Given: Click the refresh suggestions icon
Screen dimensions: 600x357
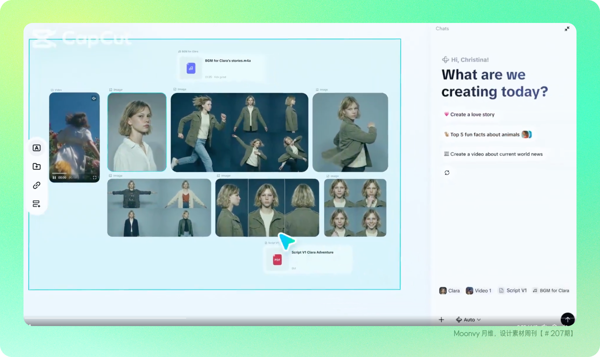Looking at the screenshot, I should (x=447, y=173).
